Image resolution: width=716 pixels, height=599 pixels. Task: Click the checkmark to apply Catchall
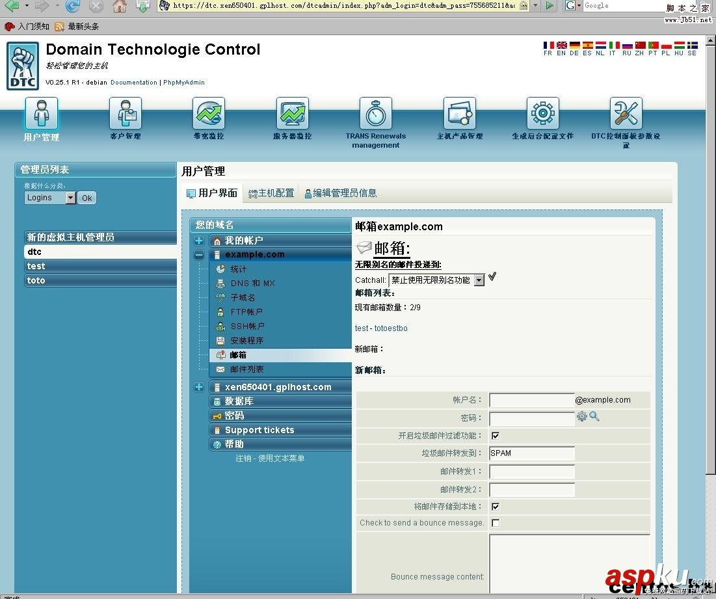pyautogui.click(x=492, y=276)
